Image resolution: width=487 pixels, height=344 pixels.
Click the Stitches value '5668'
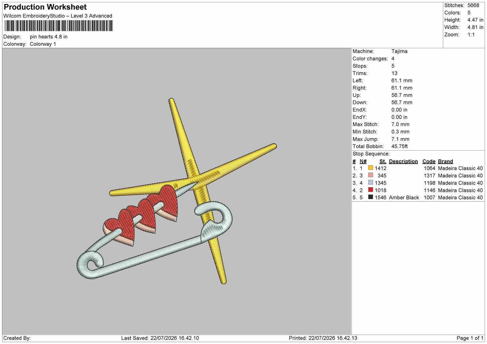tap(473, 5)
